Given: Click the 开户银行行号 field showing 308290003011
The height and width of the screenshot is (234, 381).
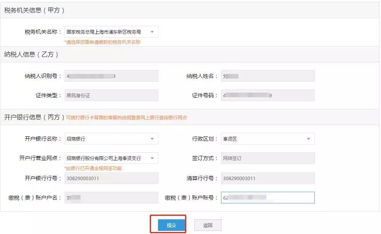Looking at the screenshot, I should pyautogui.click(x=111, y=178).
